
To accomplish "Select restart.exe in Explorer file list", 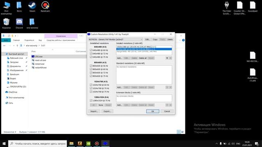I will tap(40, 64).
